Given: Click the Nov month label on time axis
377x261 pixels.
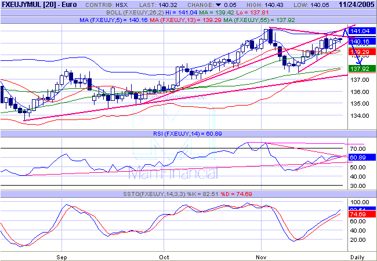Looking at the screenshot, I should 261,257.
